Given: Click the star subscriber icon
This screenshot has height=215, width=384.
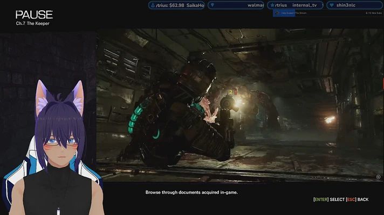Looking at the screenshot, I should (272, 5).
